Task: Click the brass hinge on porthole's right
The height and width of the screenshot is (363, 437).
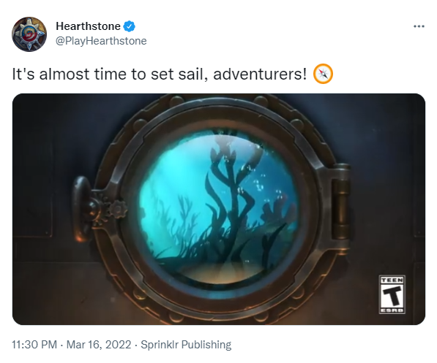Action: click(x=341, y=202)
